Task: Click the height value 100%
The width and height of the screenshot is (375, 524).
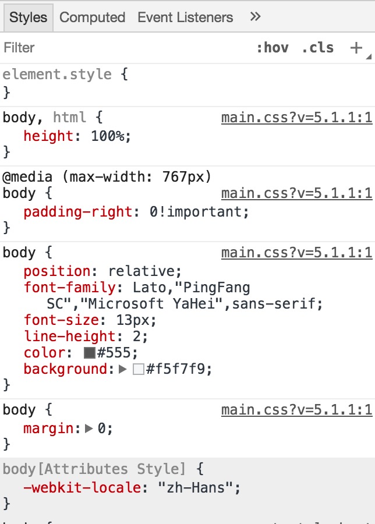Action: [x=108, y=136]
